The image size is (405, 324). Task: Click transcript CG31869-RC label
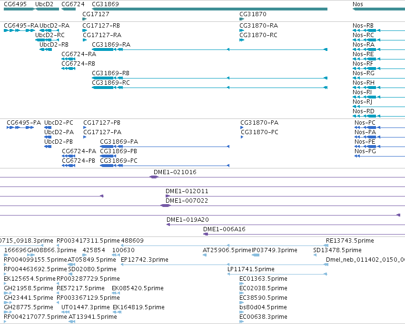pos(111,83)
